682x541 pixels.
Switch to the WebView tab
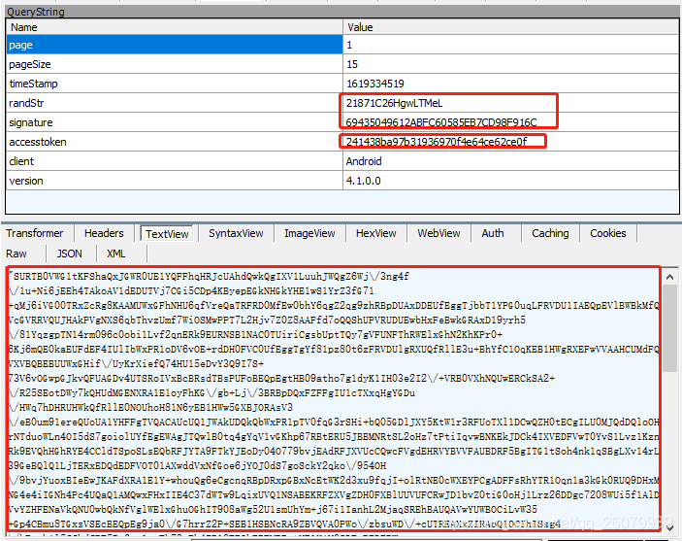[x=438, y=233]
